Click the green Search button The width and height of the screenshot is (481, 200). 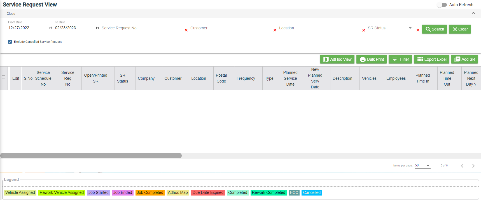[x=435, y=29]
